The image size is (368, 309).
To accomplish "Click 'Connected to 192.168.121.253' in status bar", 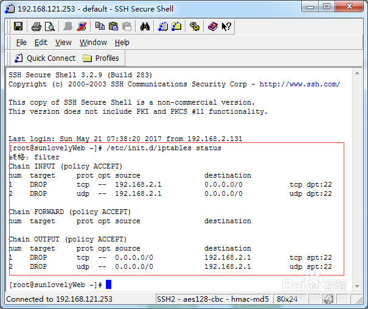I will pos(60,299).
